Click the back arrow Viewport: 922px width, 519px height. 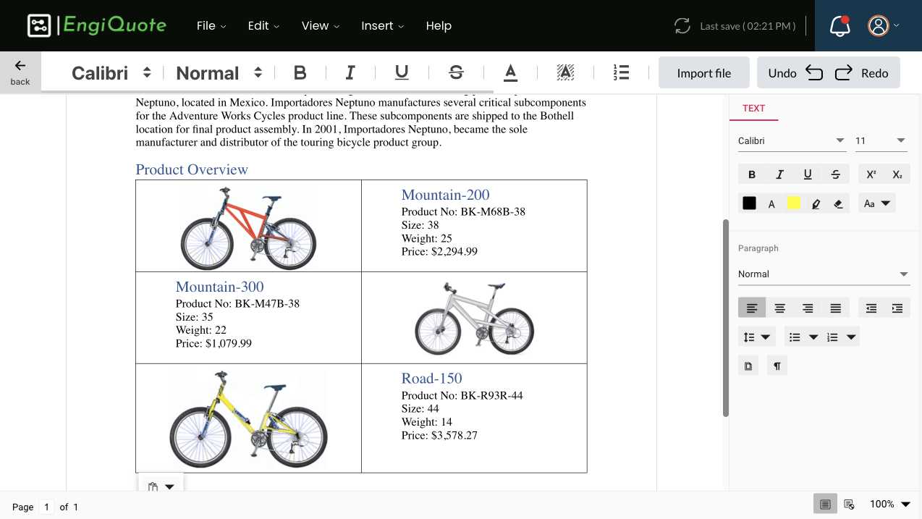(20, 72)
